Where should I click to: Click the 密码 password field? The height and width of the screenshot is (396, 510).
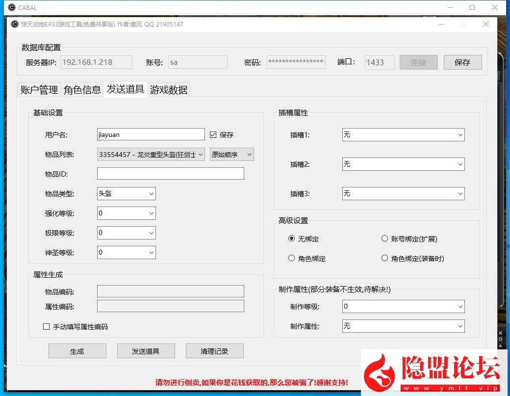[296, 62]
